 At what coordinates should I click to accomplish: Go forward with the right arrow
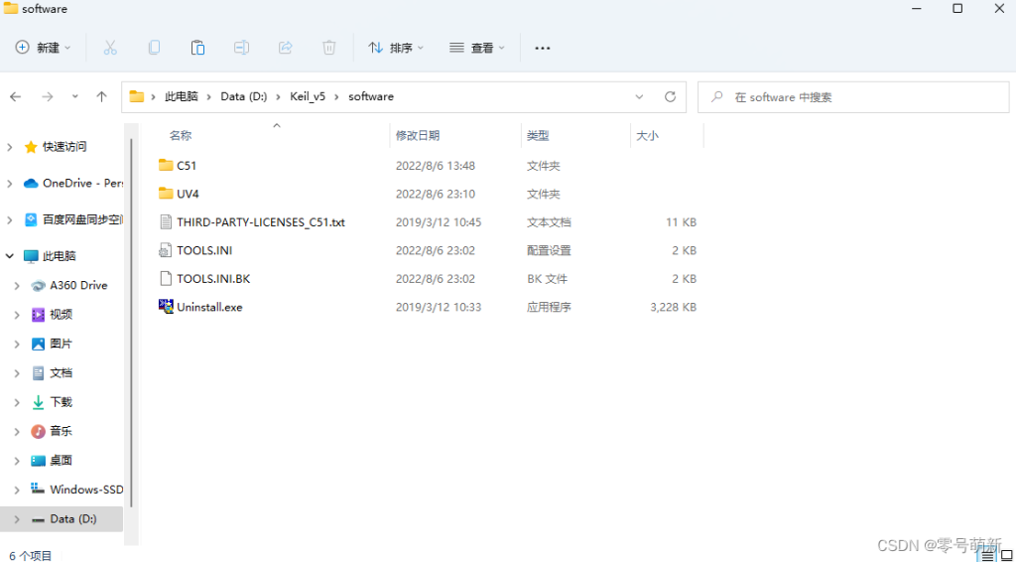coord(48,96)
